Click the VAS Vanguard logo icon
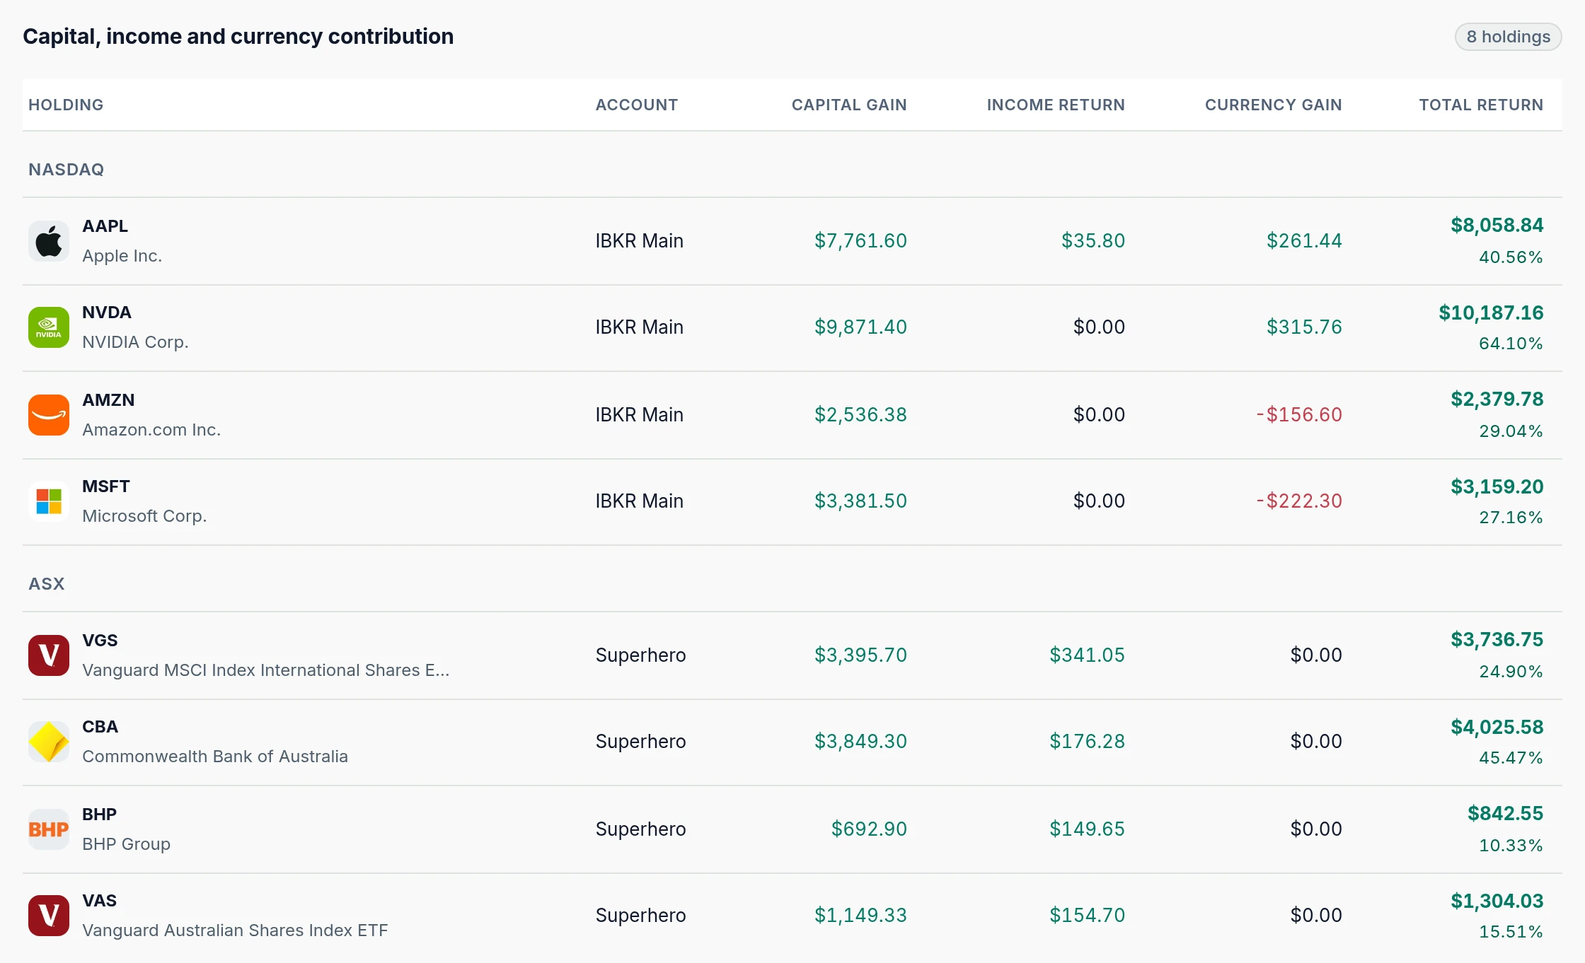The height and width of the screenshot is (963, 1585). tap(49, 916)
